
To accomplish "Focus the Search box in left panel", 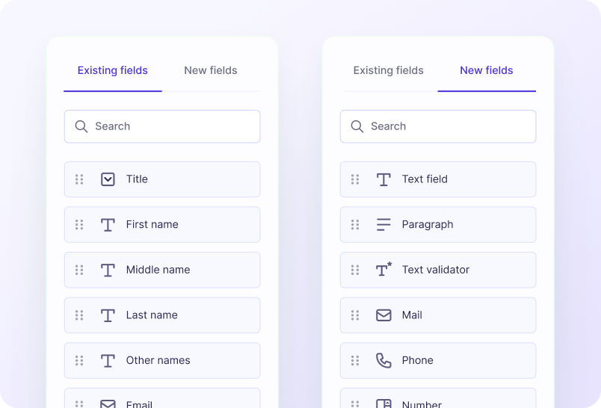I will (x=172, y=126).
